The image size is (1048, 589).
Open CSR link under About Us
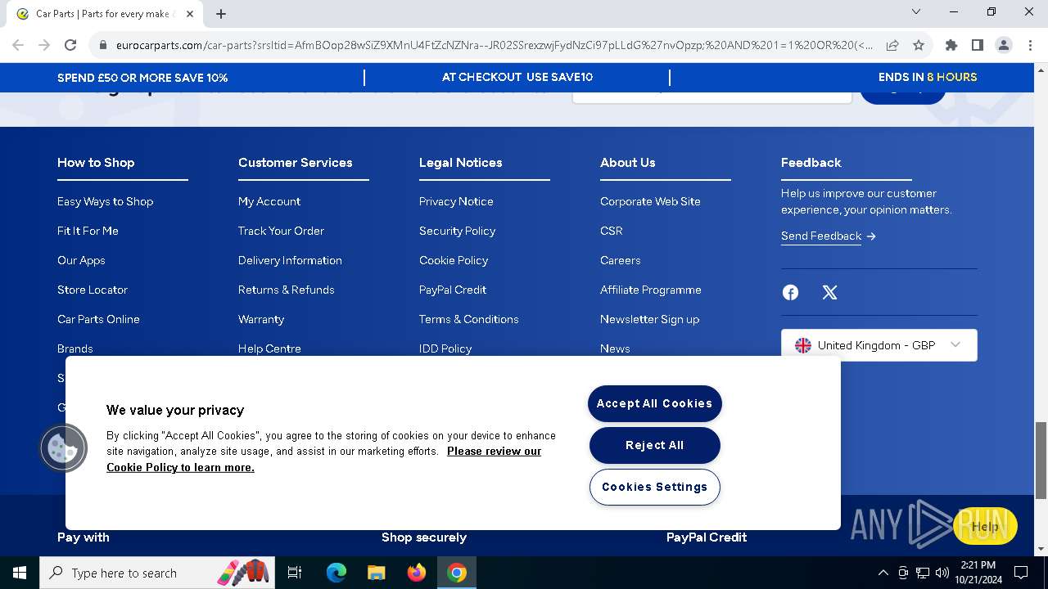click(612, 231)
